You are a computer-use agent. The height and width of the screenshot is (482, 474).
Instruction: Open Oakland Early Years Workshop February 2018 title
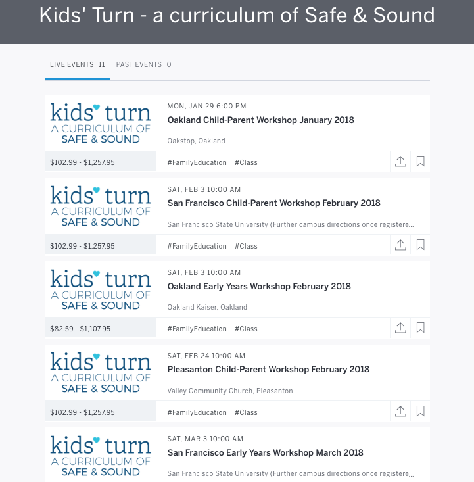pos(259,287)
